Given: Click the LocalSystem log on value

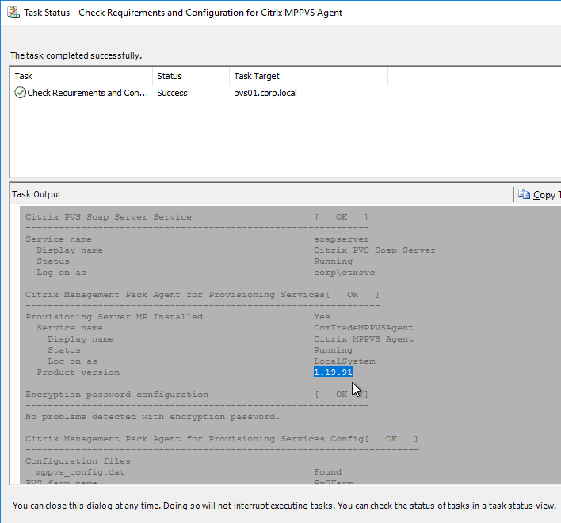Looking at the screenshot, I should 345,361.
